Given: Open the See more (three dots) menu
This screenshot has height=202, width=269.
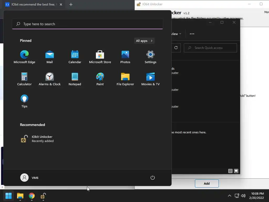Looking at the screenshot, I should pos(192,34).
